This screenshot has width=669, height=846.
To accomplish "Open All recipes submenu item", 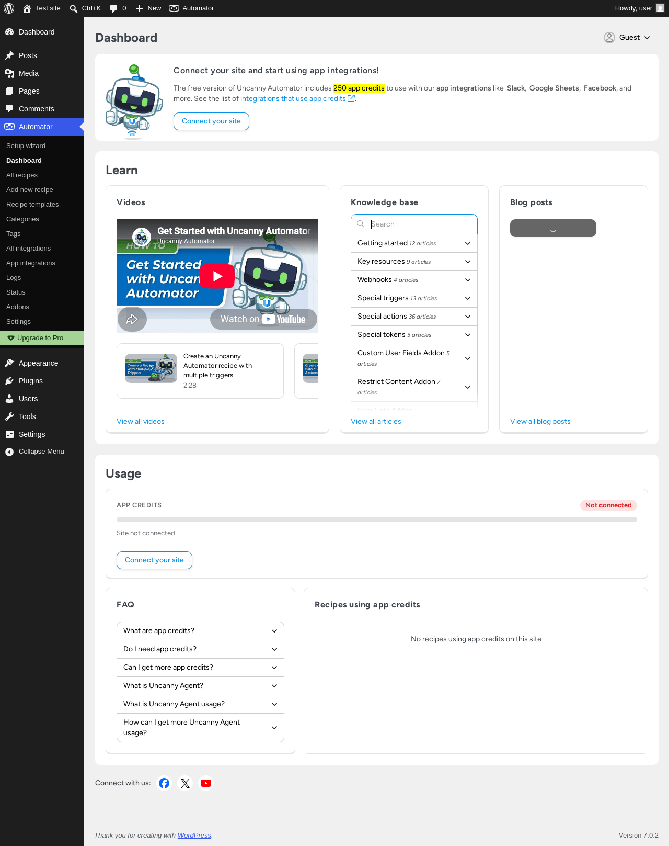I will coord(42,175).
